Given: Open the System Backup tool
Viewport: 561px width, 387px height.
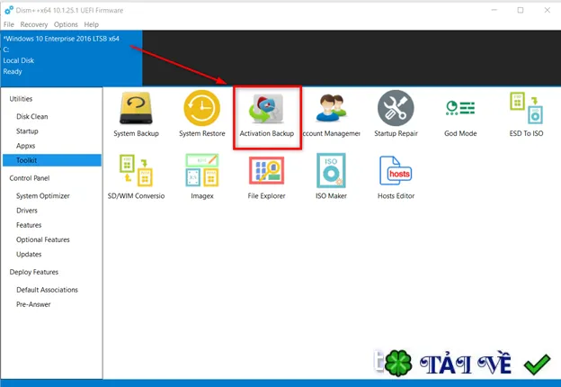Looking at the screenshot, I should [x=136, y=114].
